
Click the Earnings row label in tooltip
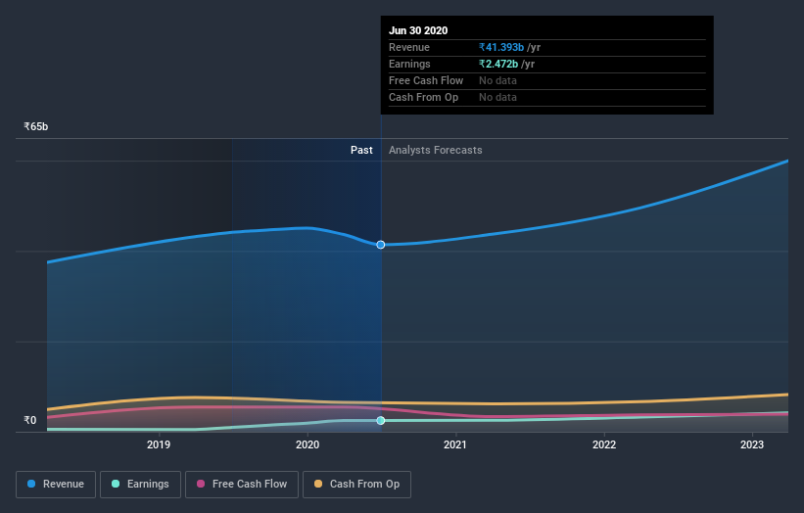pos(409,64)
